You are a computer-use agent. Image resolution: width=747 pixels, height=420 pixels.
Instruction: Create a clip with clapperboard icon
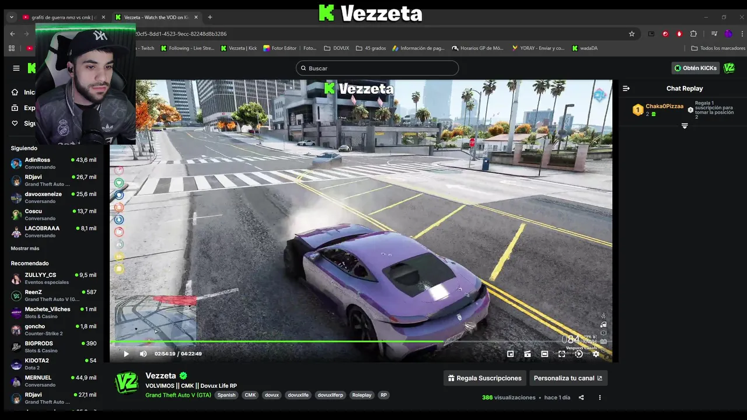528,353
